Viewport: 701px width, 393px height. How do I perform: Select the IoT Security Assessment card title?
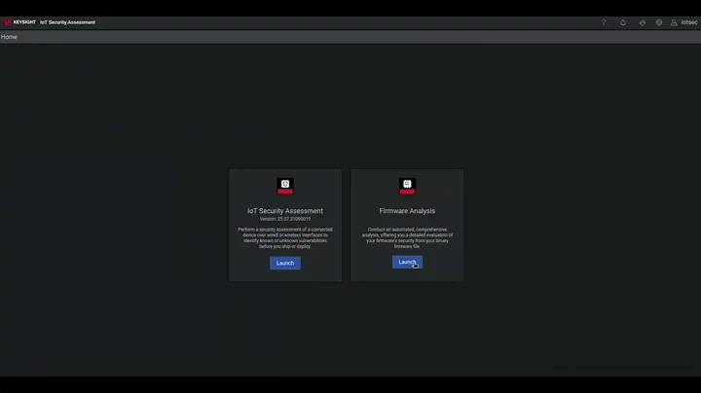pyautogui.click(x=284, y=211)
